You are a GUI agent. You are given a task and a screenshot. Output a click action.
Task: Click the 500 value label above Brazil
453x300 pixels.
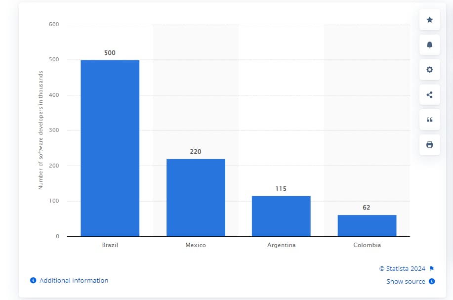110,53
